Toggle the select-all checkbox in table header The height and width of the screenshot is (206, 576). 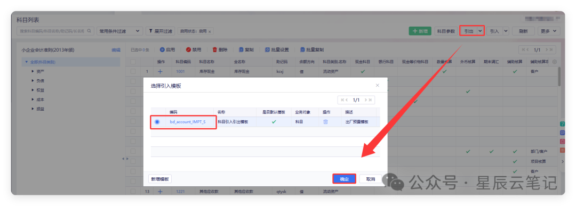133,62
